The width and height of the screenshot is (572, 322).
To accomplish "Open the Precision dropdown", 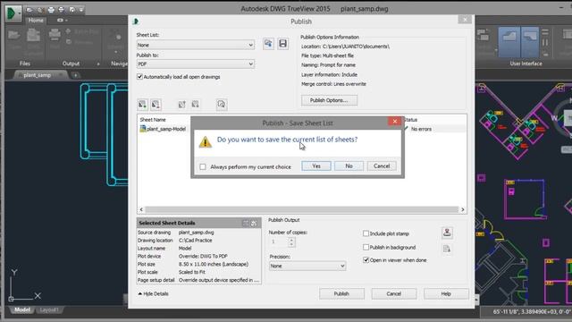I will (x=307, y=266).
